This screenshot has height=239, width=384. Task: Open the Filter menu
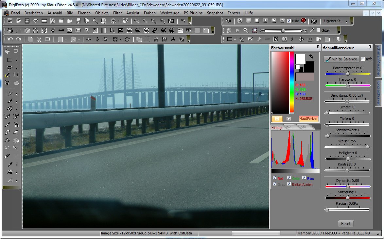(x=117, y=13)
